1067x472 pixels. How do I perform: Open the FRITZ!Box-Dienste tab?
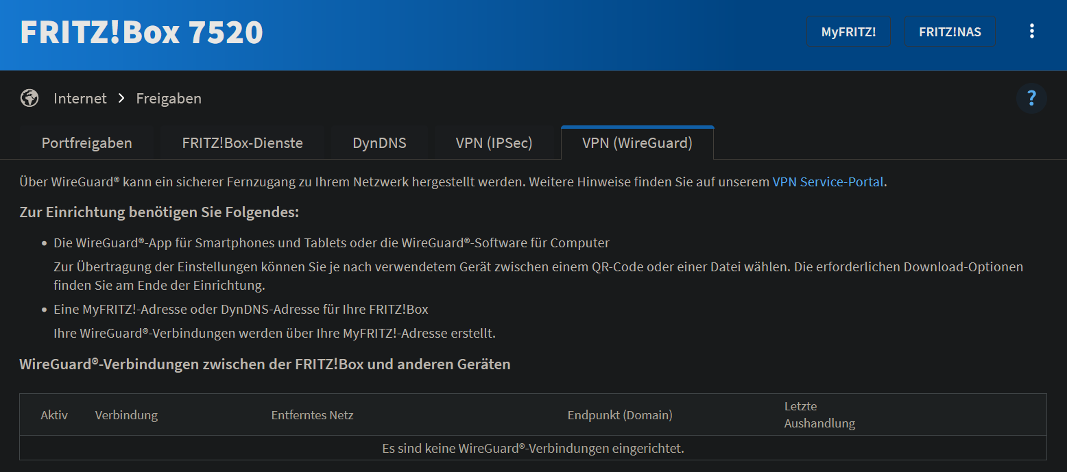[x=243, y=143]
